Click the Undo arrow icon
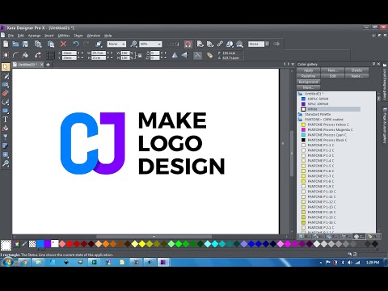This screenshot has width=388, height=291. click(x=76, y=44)
